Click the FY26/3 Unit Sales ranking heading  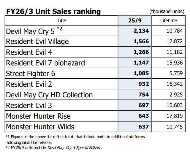tap(53, 11)
